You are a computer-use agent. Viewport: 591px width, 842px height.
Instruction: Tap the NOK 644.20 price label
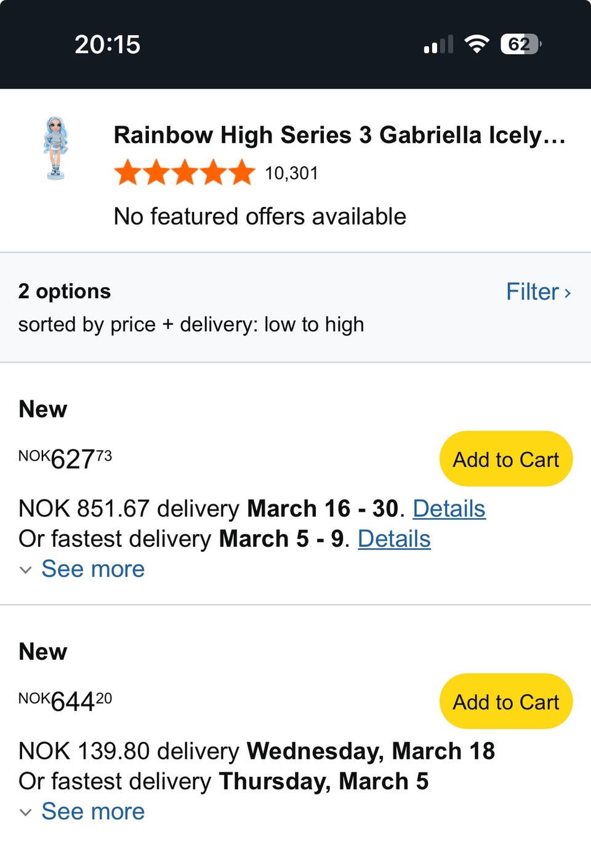(x=65, y=701)
